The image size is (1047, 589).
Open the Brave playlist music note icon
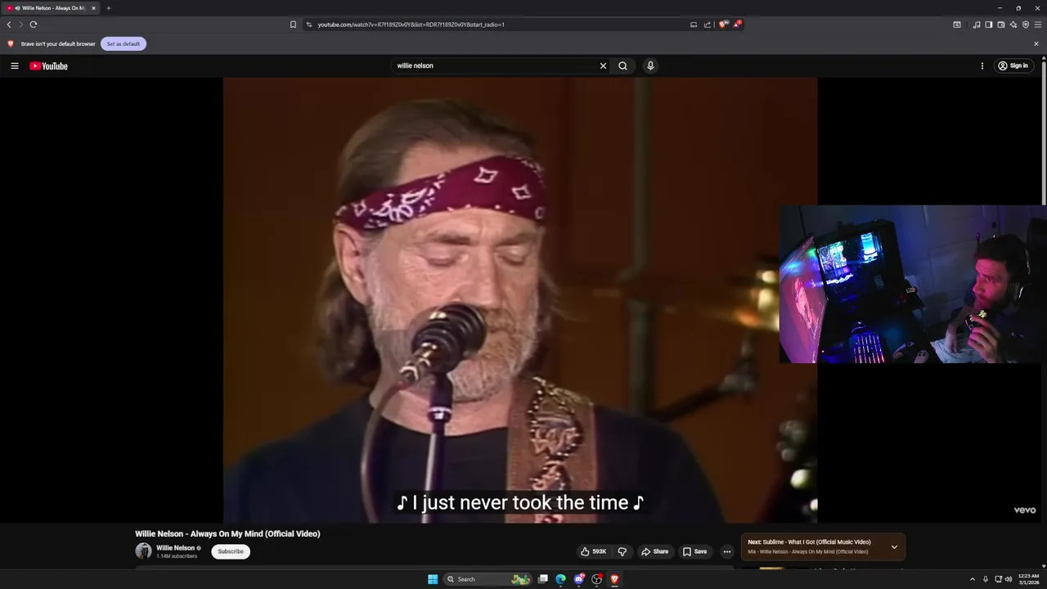977,25
